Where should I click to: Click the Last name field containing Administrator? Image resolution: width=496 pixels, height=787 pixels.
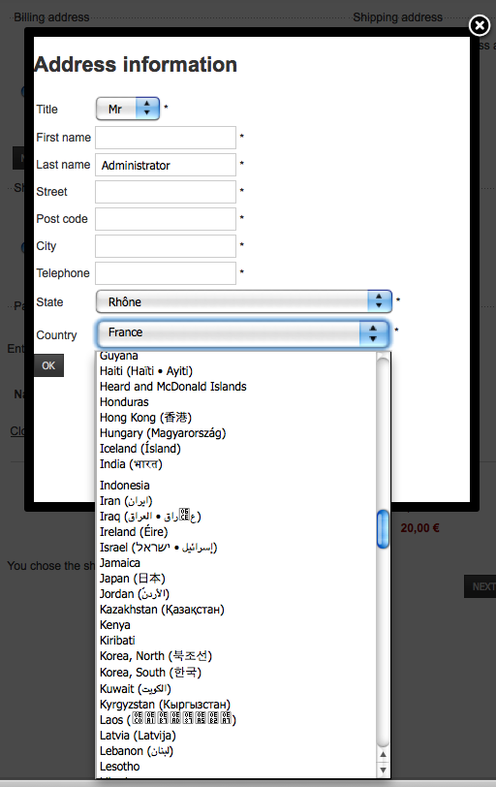[x=166, y=165]
